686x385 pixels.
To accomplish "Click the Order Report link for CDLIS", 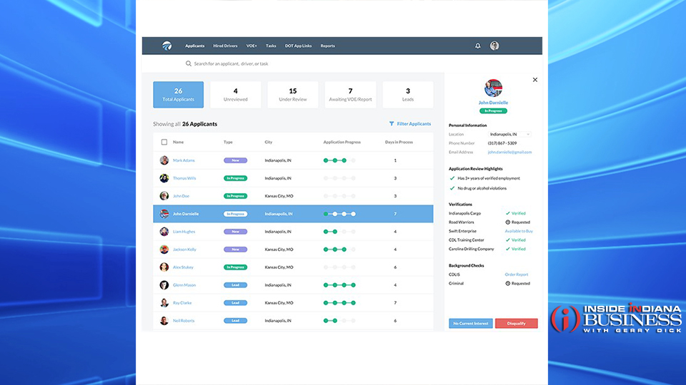I will (517, 274).
